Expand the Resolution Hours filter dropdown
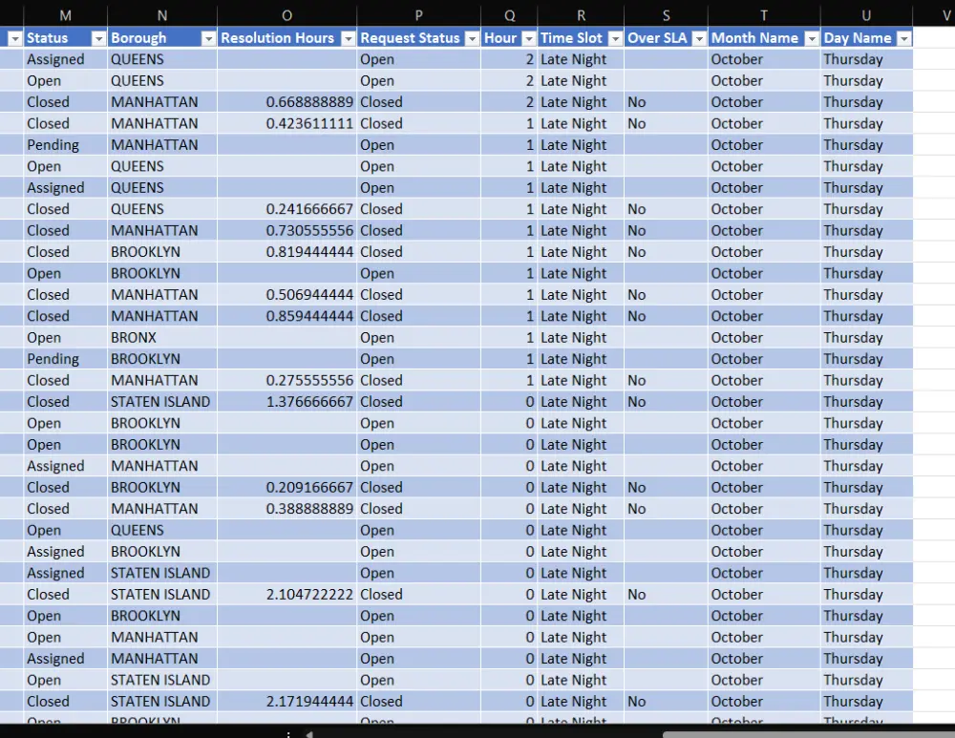The image size is (955, 738). click(349, 38)
